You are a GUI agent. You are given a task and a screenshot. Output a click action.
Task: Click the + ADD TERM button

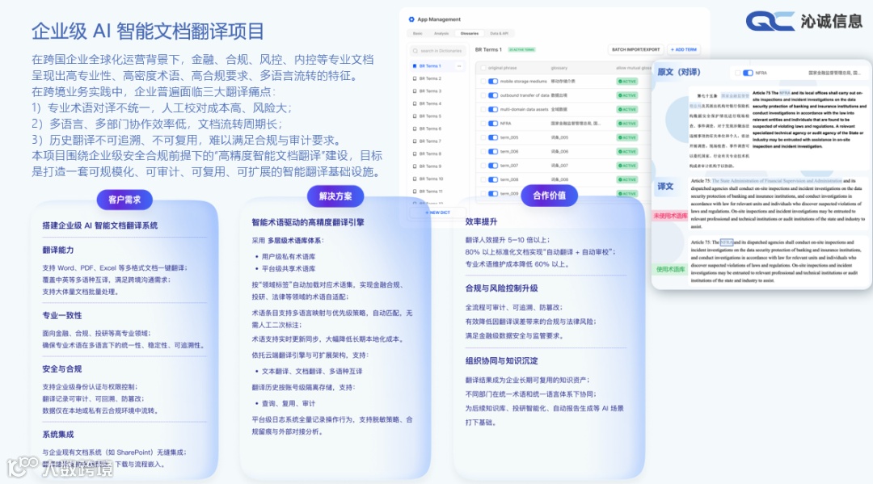684,49
